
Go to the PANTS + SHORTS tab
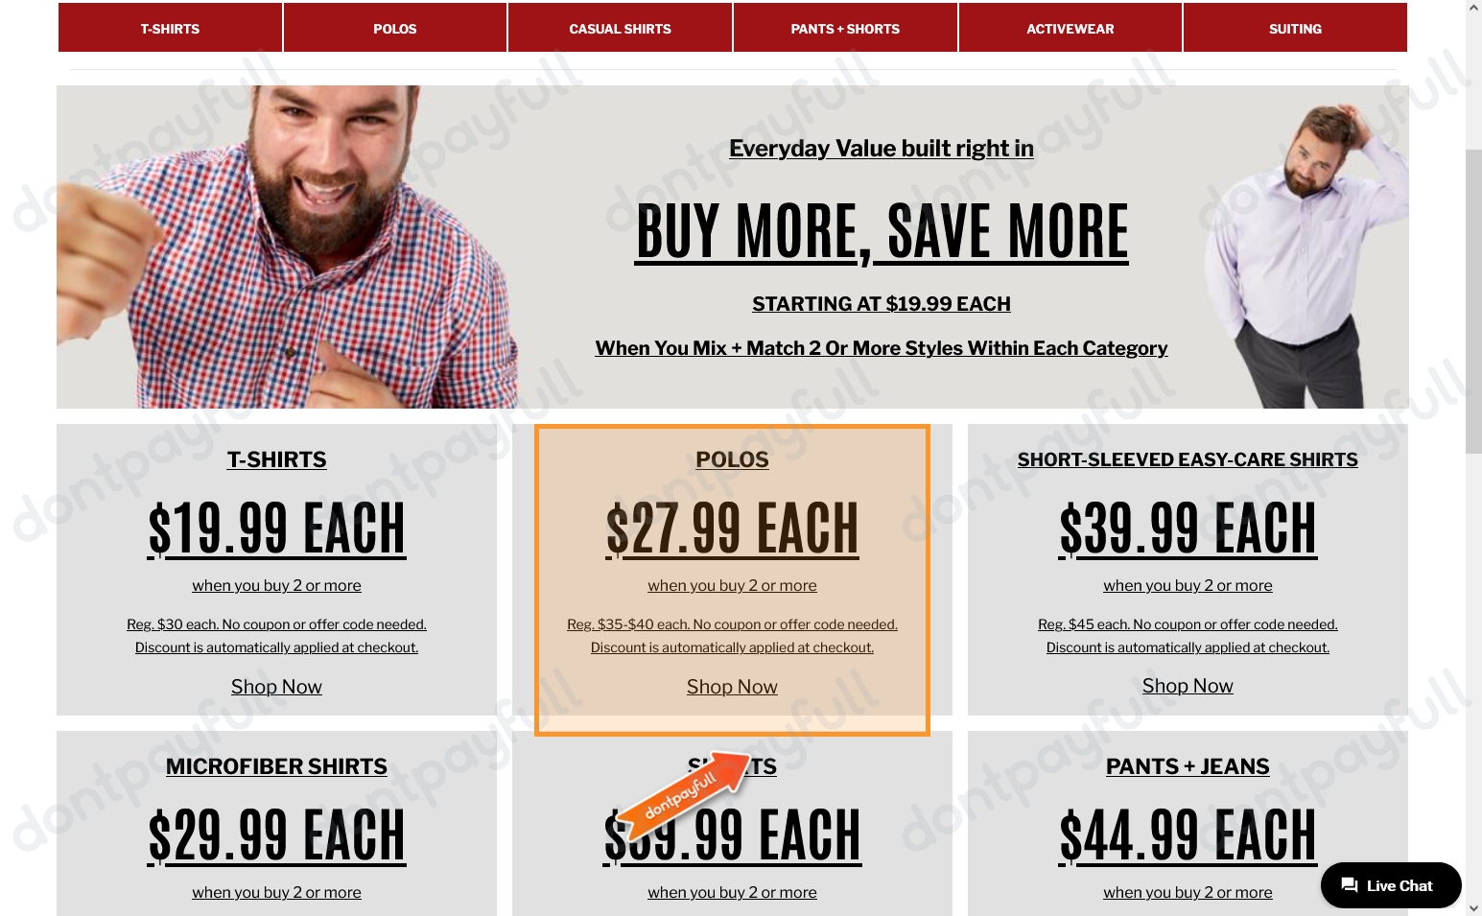[x=845, y=28]
